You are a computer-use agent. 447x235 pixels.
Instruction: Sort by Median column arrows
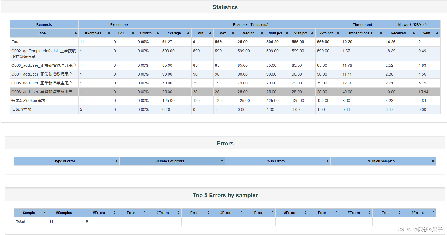click(262, 33)
